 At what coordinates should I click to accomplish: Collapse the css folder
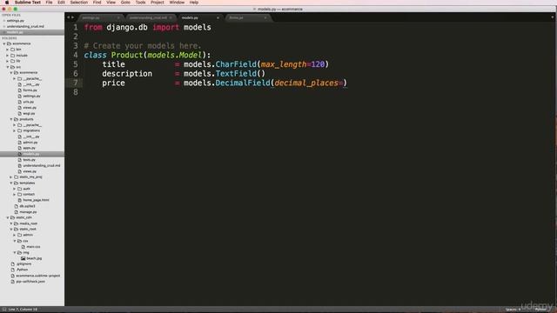tap(15, 241)
